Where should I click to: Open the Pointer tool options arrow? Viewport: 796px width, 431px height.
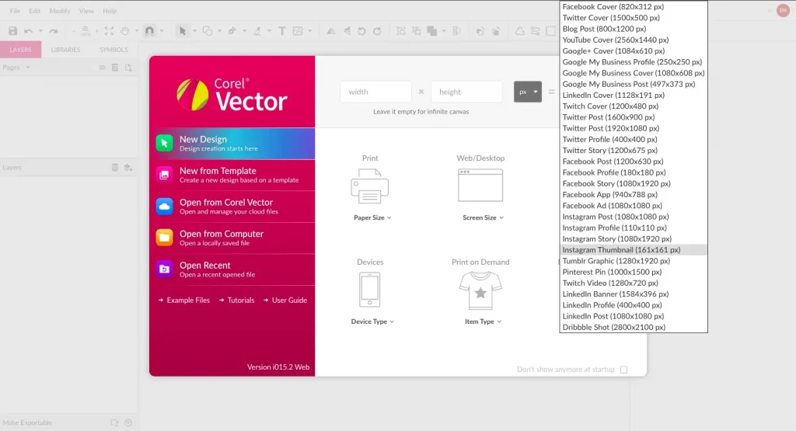194,31
